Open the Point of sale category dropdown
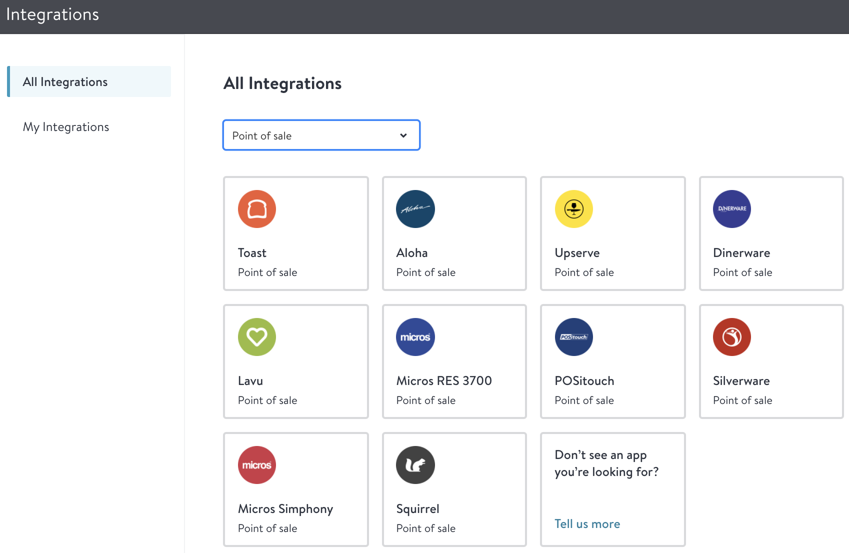Screen dimensions: 849x553 321,135
